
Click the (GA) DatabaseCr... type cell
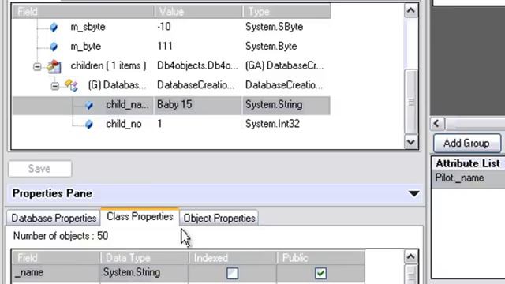(284, 65)
